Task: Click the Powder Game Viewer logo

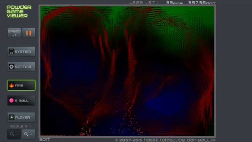Action: (19, 11)
